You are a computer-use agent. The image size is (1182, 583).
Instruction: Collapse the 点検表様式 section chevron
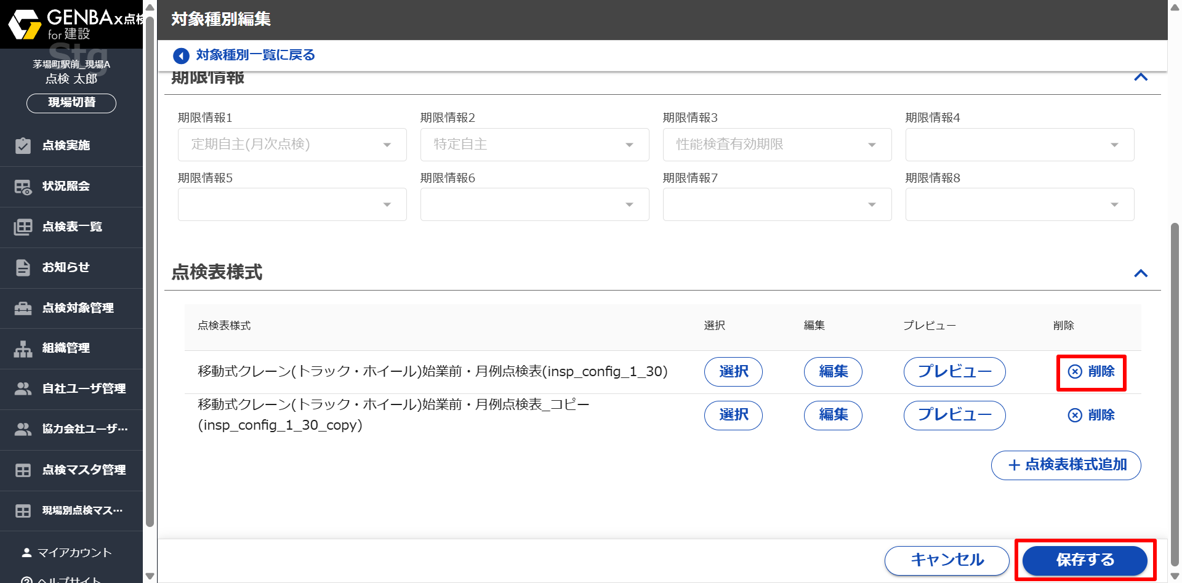[x=1141, y=273]
